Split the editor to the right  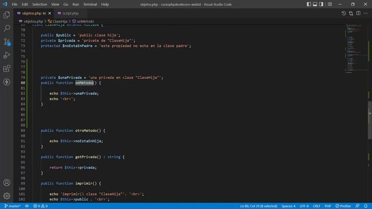click(x=358, y=13)
